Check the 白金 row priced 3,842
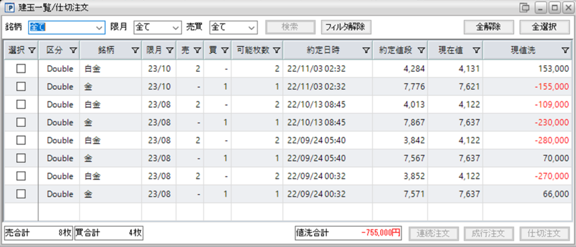The height and width of the screenshot is (247, 576). 21,140
